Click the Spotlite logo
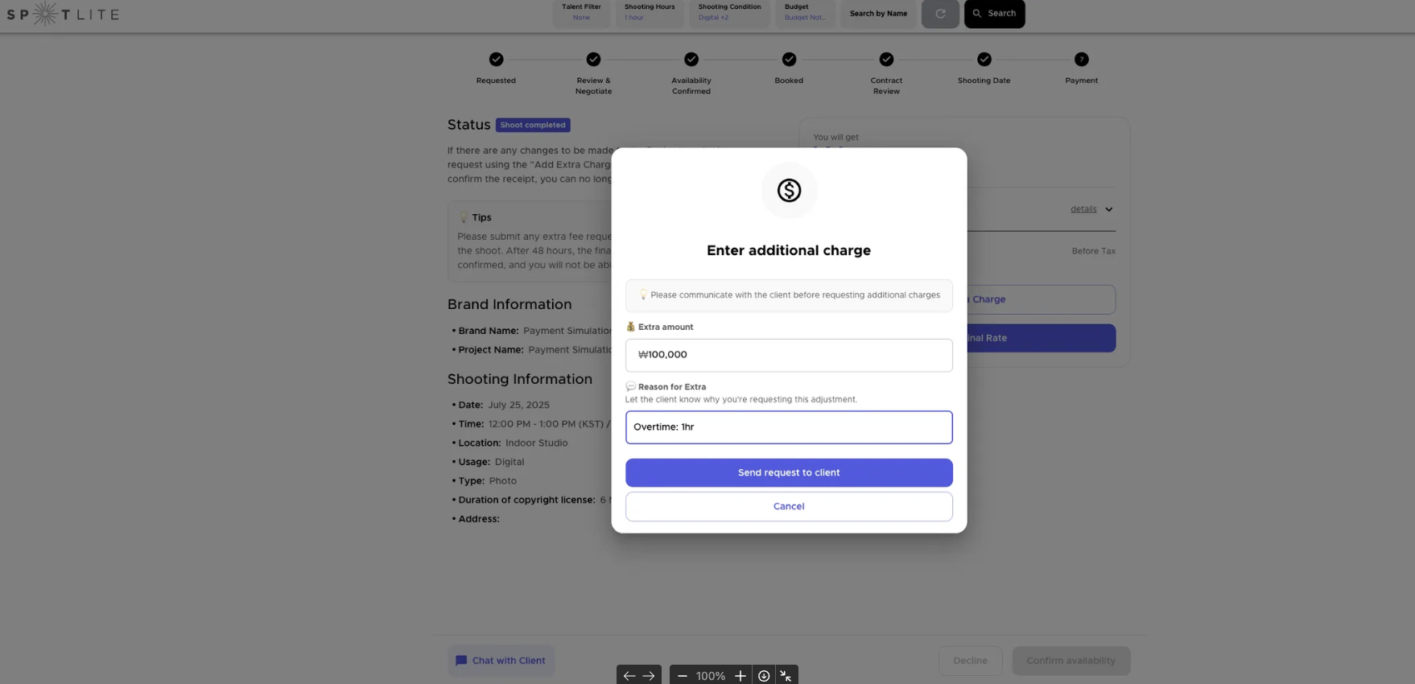Screen dimensions: 1415x684 63,14
